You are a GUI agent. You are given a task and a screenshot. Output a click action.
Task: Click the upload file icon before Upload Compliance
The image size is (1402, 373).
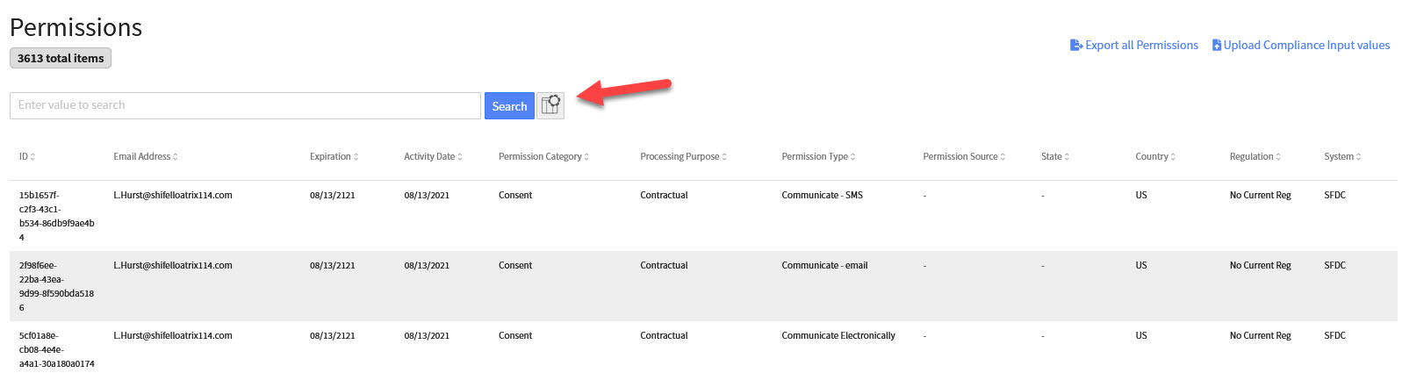point(1217,45)
